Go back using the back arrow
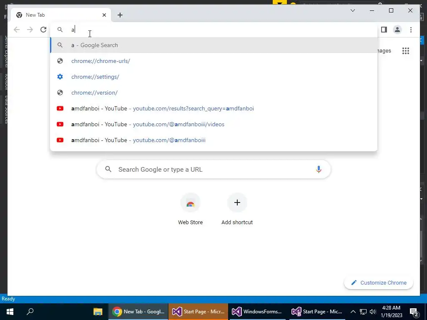 (x=17, y=30)
